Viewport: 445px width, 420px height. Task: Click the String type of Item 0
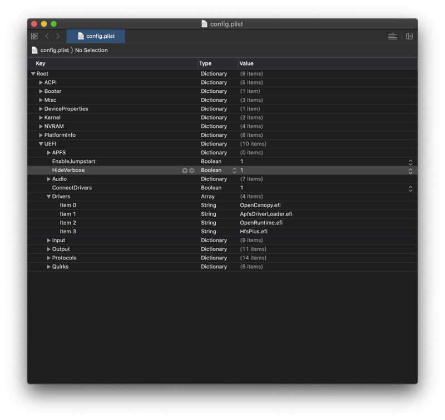(208, 206)
